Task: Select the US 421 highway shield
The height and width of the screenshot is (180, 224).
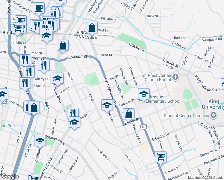Action: [x=143, y=127]
